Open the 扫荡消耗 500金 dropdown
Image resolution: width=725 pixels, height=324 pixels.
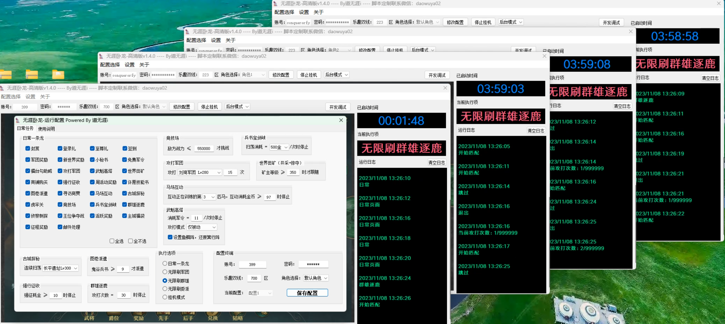point(279,147)
